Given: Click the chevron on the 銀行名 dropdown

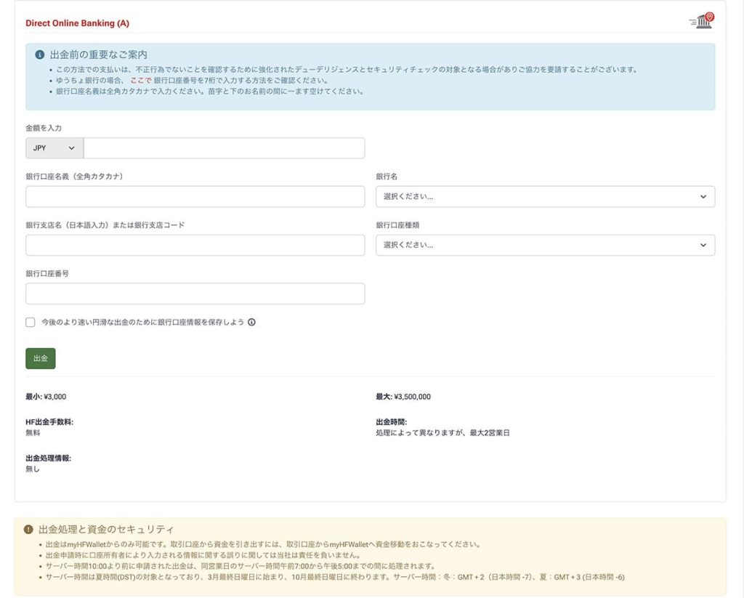Looking at the screenshot, I should coord(702,196).
